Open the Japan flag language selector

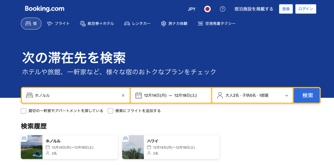pyautogui.click(x=207, y=9)
